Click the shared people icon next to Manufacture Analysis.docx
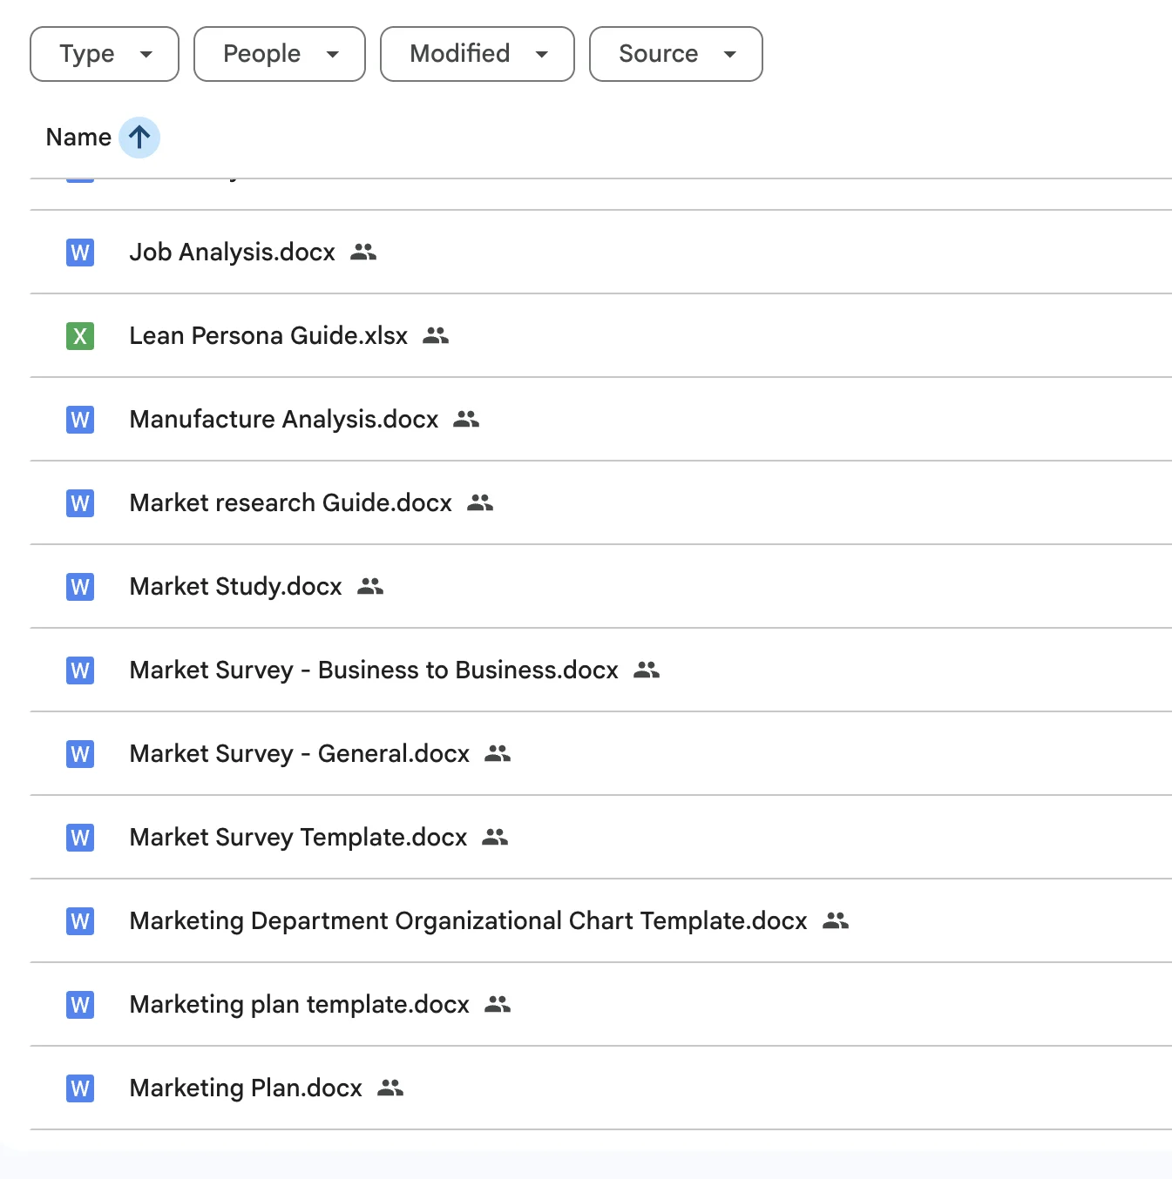1172x1179 pixels. tap(466, 420)
